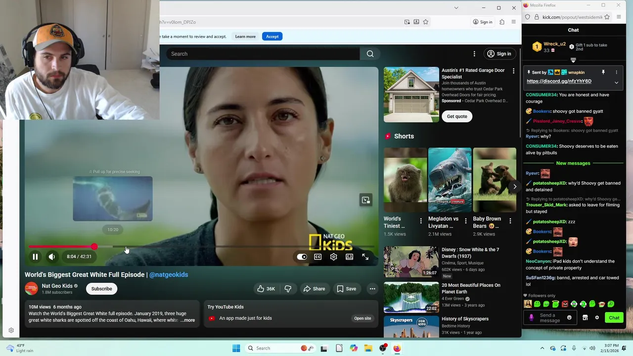This screenshot has width=633, height=356.
Task: Open the Kick chat shop icon
Action: (x=585, y=317)
